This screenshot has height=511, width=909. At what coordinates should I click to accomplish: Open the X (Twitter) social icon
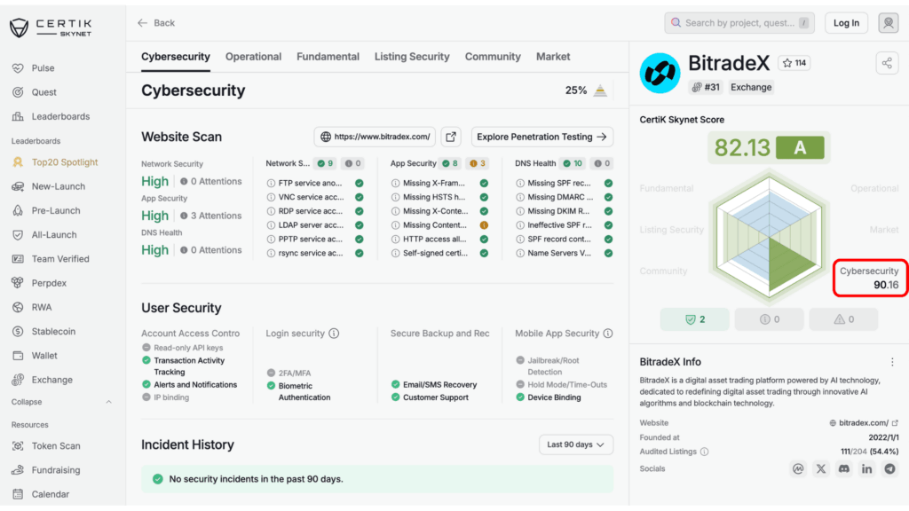click(821, 468)
